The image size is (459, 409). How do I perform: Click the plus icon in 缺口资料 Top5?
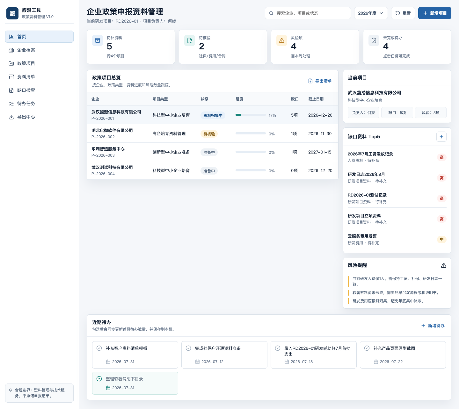click(x=441, y=137)
